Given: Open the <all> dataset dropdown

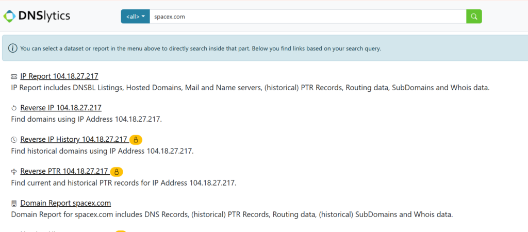Looking at the screenshot, I should coord(136,16).
